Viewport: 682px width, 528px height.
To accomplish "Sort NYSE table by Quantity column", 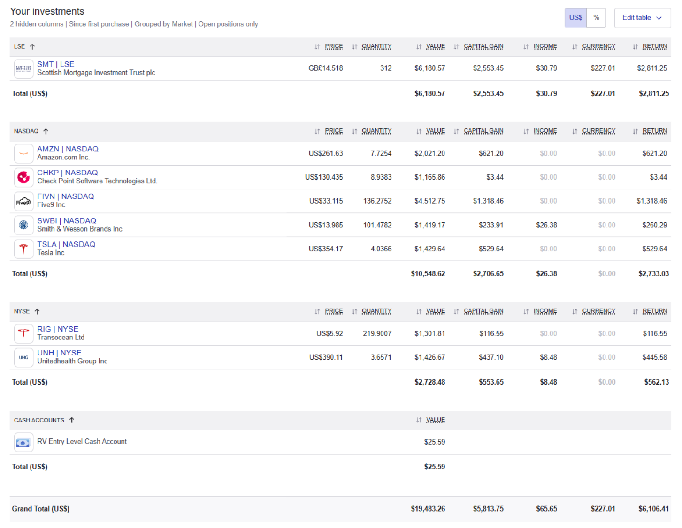I will [x=372, y=311].
